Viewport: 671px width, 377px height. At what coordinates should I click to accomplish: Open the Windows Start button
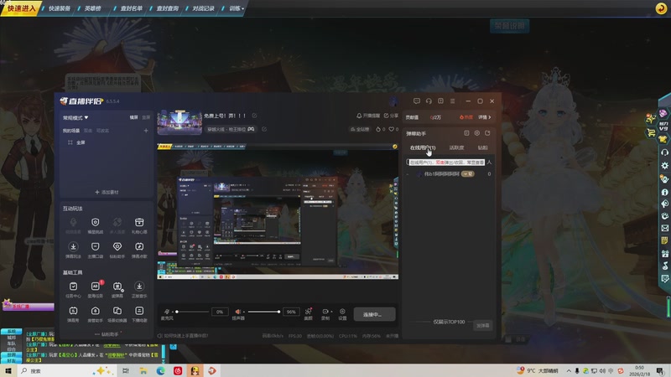coord(8,370)
